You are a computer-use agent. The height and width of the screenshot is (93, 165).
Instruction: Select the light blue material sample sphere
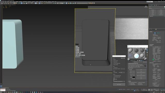click(x=136, y=56)
